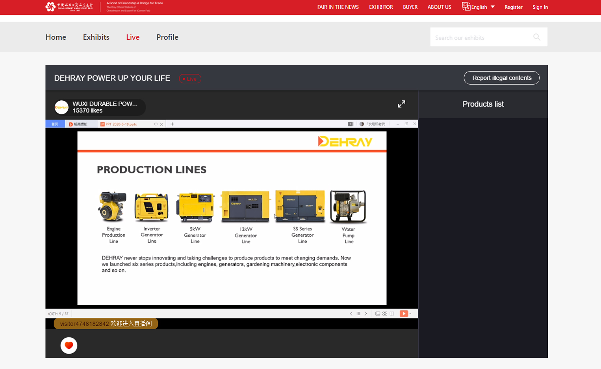Click the PRODUCTION LINES slide heading

152,170
